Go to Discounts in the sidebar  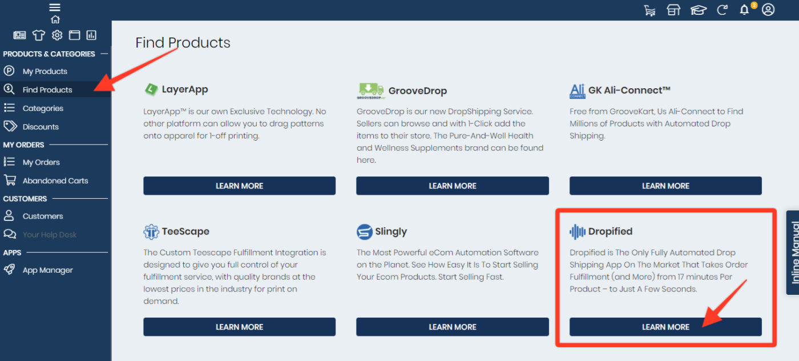pyautogui.click(x=55, y=126)
